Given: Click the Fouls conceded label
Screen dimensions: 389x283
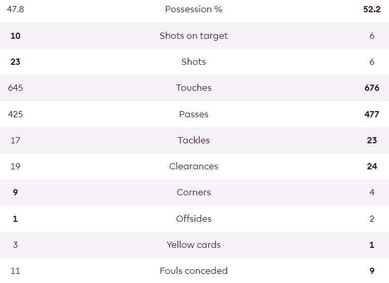Looking at the screenshot, I should click(x=193, y=271).
